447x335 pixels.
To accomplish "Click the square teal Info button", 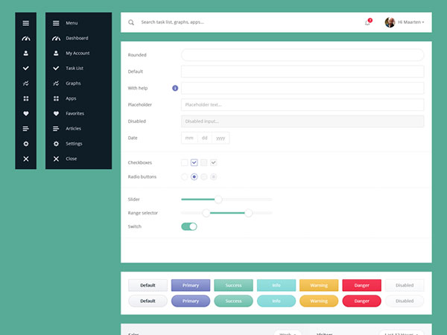I will (x=276, y=285).
